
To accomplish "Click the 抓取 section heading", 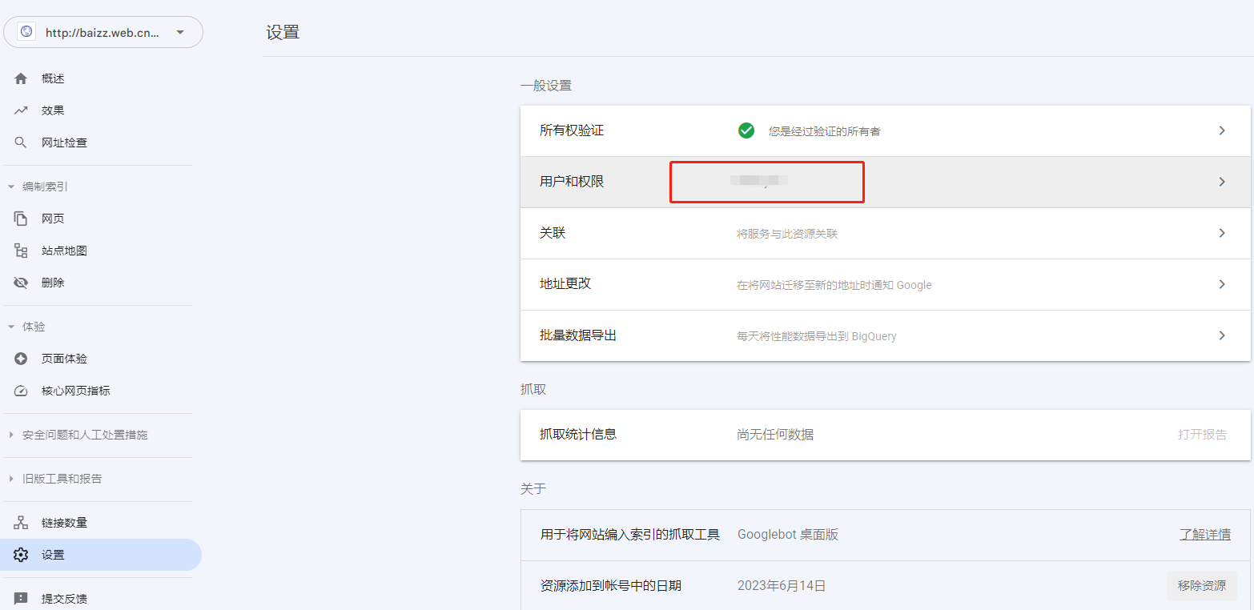I will point(533,389).
